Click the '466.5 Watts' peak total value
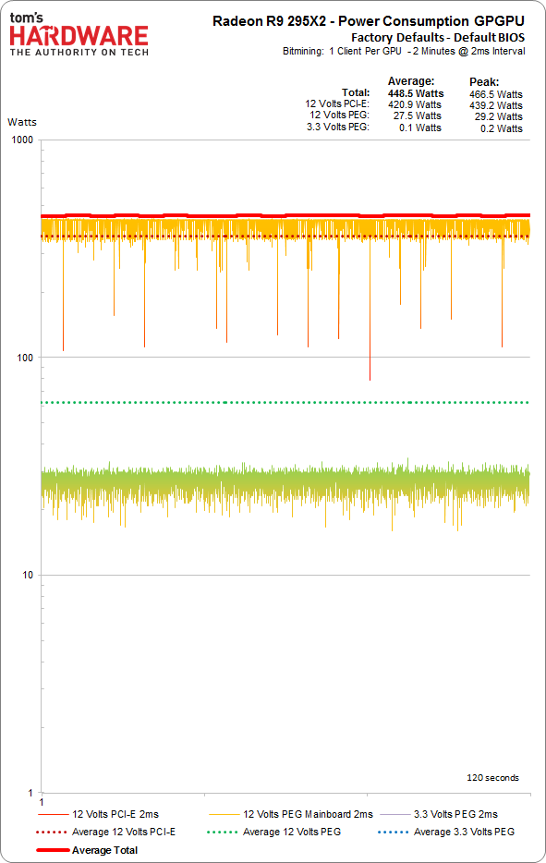 495,94
